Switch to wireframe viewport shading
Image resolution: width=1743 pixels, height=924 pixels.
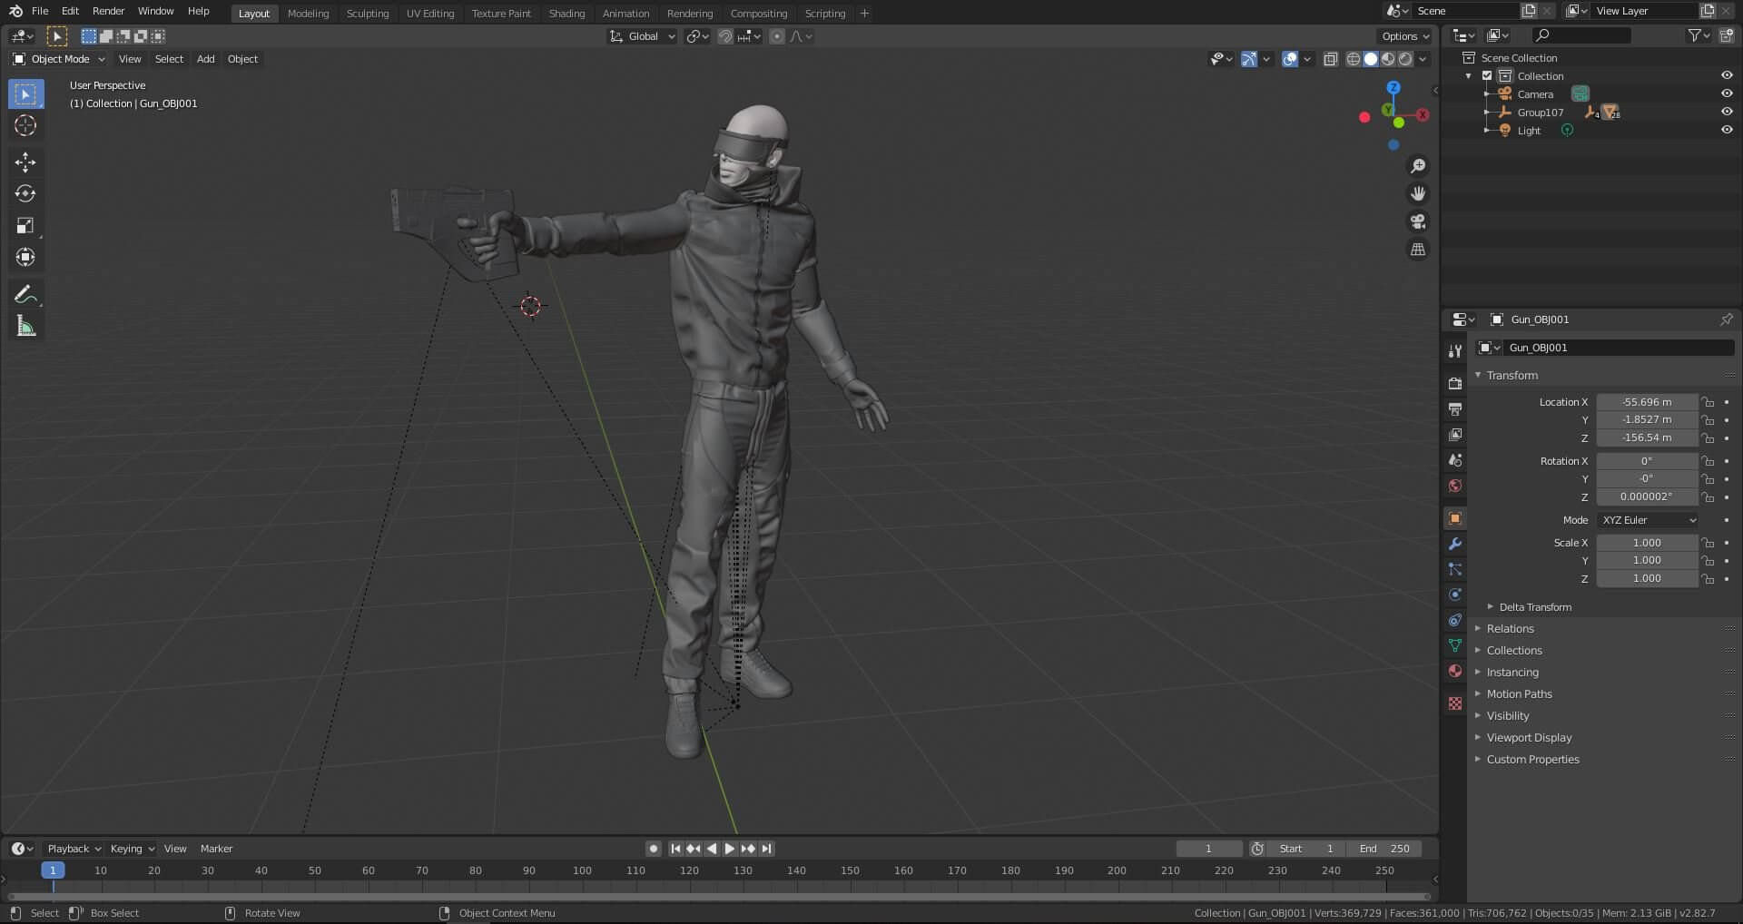[x=1353, y=59]
